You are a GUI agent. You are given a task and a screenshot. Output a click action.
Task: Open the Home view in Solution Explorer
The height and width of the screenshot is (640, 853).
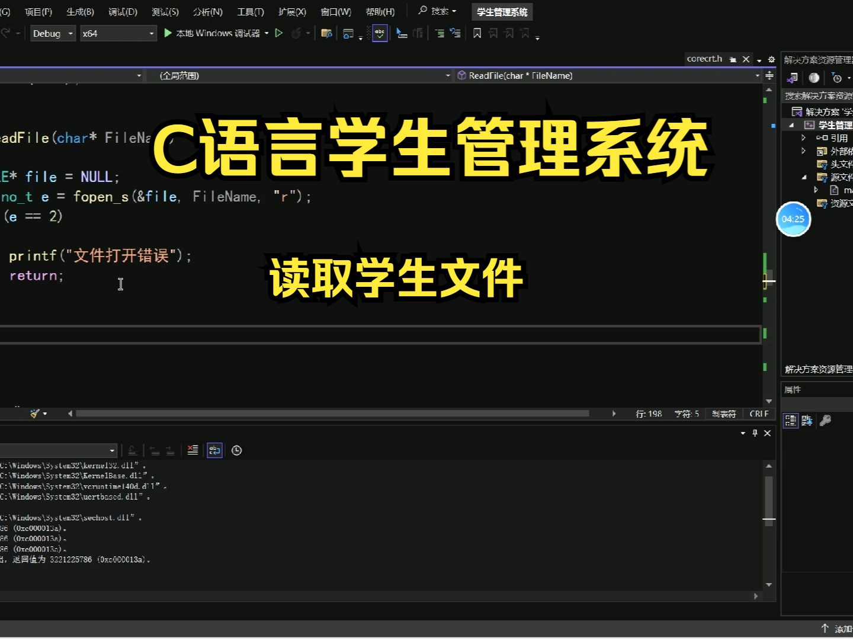click(x=813, y=77)
